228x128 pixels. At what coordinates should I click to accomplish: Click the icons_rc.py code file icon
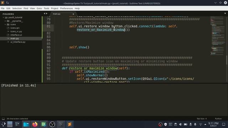(8, 32)
